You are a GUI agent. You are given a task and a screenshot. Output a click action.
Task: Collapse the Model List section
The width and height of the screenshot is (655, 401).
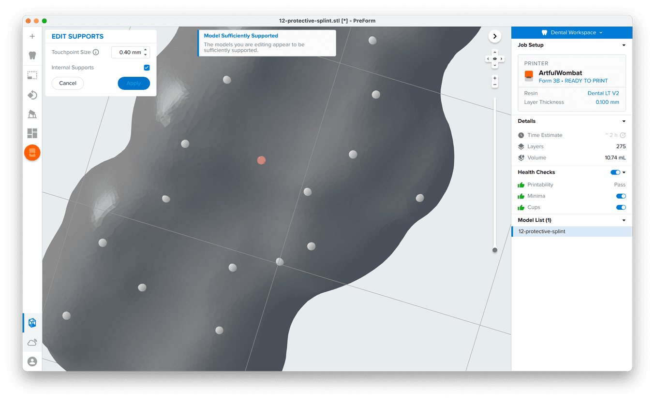624,220
